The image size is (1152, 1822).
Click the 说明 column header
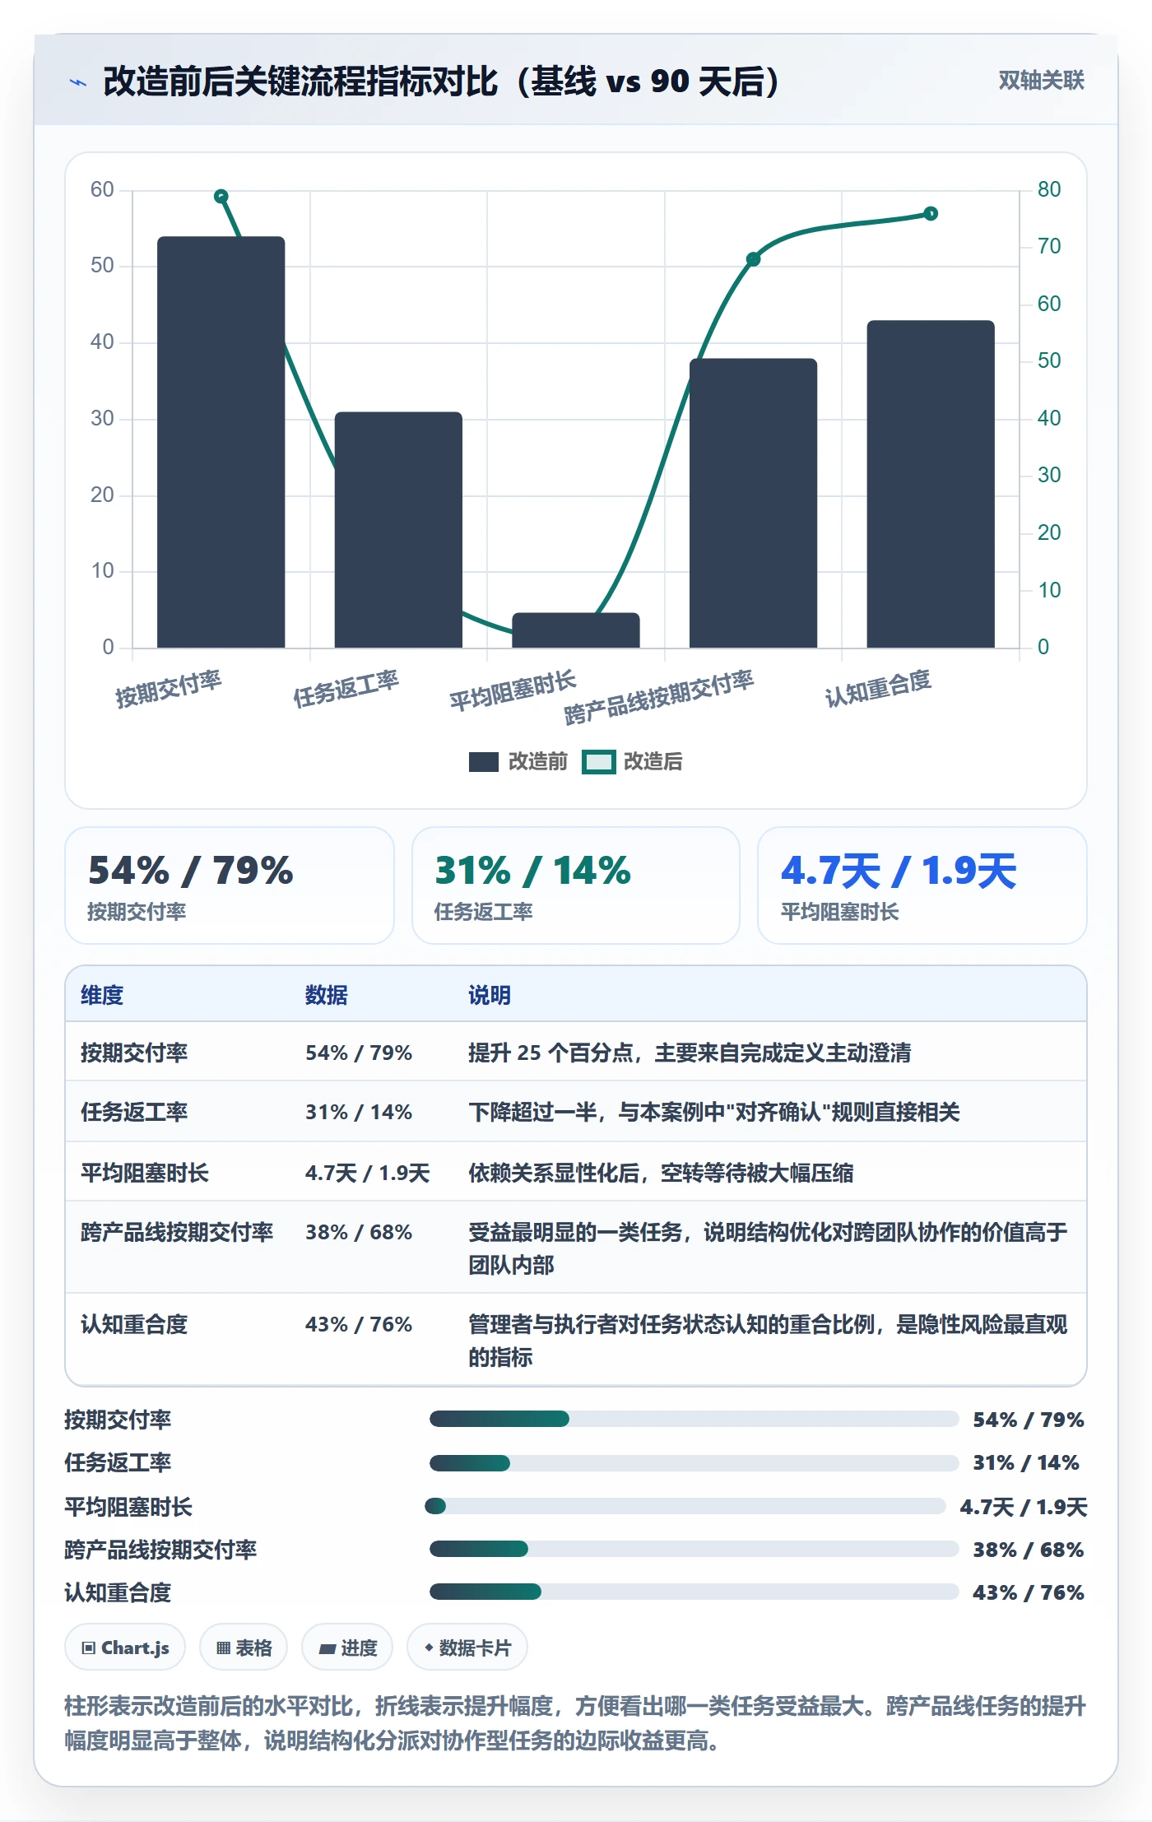[x=490, y=995]
